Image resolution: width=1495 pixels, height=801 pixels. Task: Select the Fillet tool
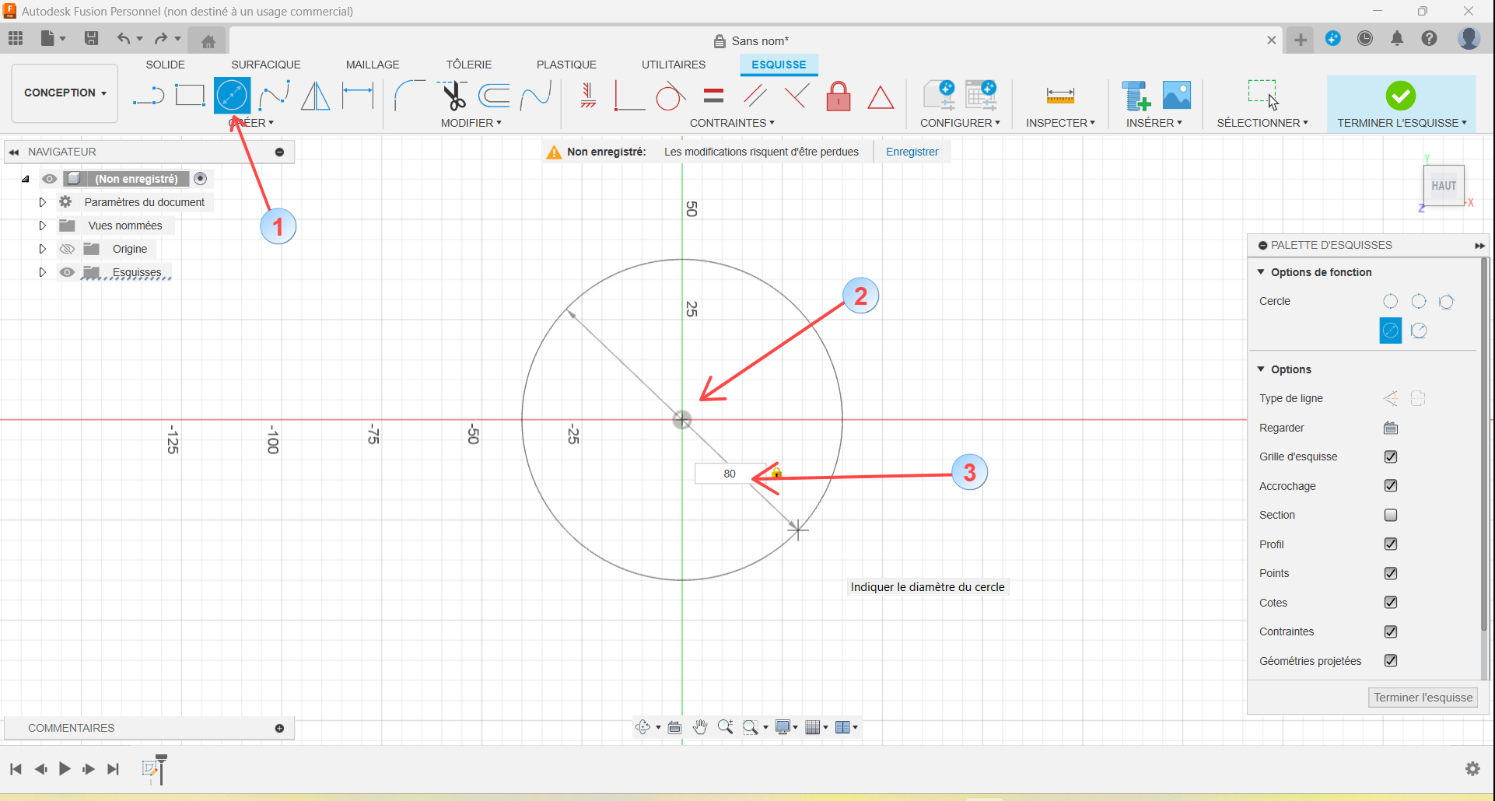[409, 96]
